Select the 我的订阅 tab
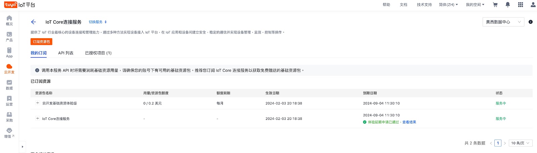 (39, 53)
